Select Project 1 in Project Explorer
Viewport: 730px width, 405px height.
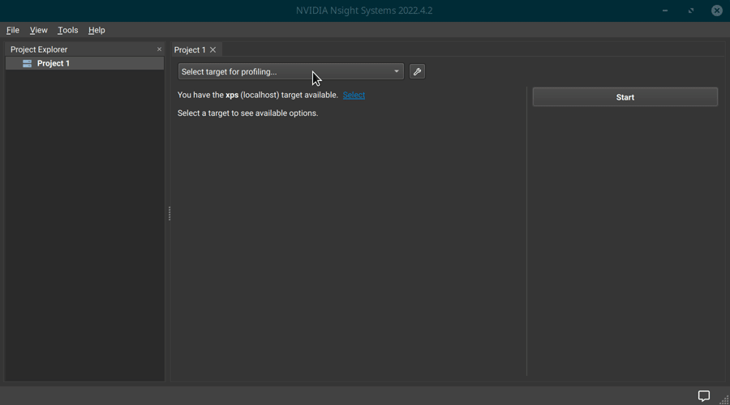point(84,63)
